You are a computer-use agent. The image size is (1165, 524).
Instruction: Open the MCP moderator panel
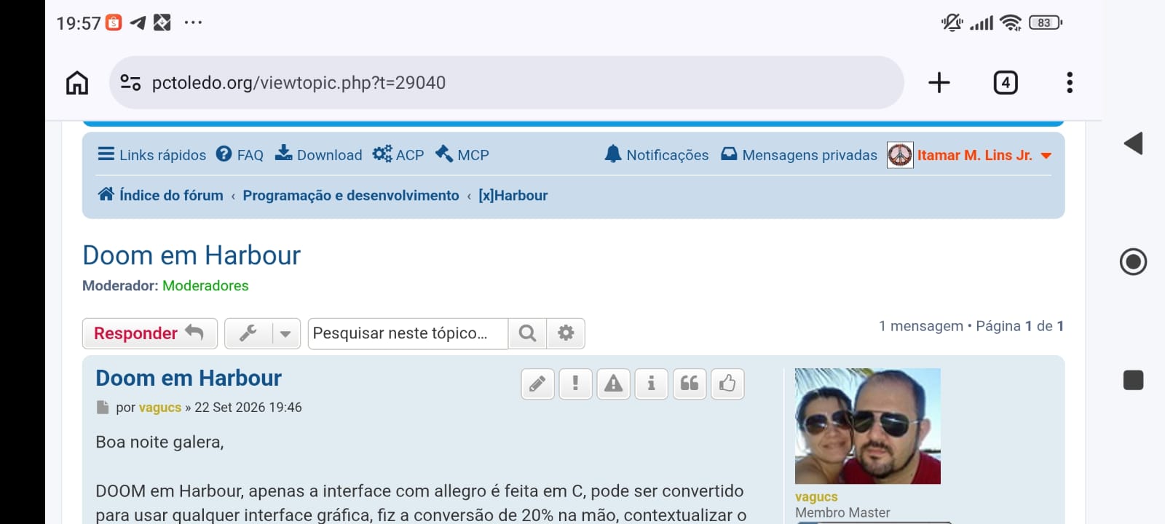(462, 155)
